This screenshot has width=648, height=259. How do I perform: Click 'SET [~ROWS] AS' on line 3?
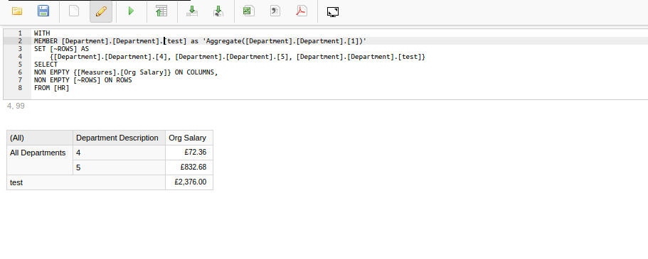(x=61, y=49)
